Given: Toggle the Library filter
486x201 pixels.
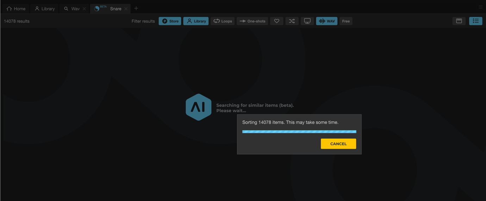Looking at the screenshot, I should click(x=196, y=21).
